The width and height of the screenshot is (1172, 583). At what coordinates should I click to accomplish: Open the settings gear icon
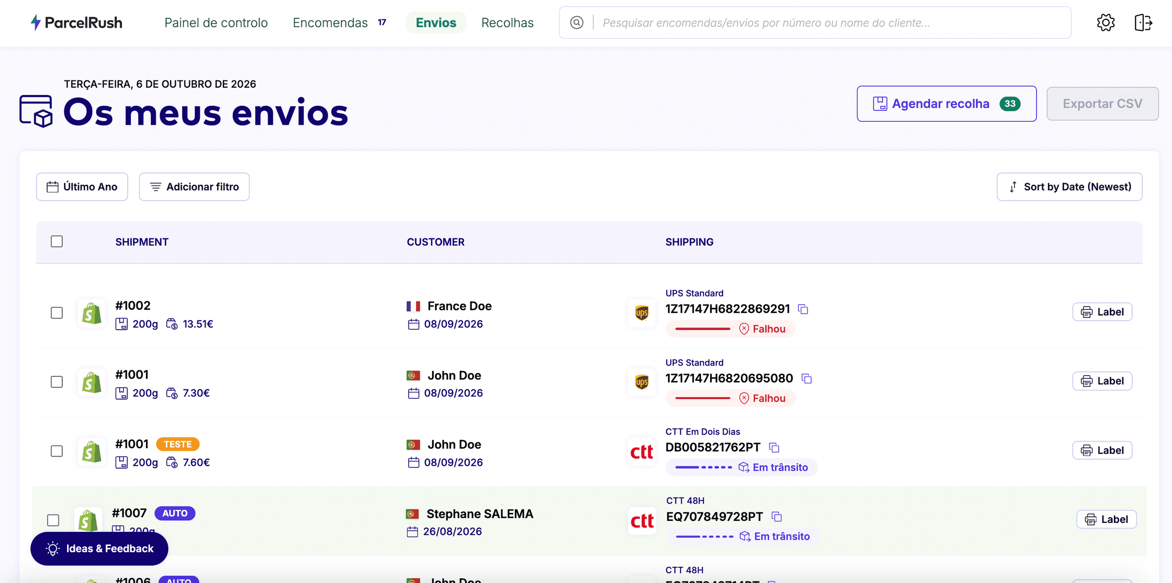pos(1106,22)
